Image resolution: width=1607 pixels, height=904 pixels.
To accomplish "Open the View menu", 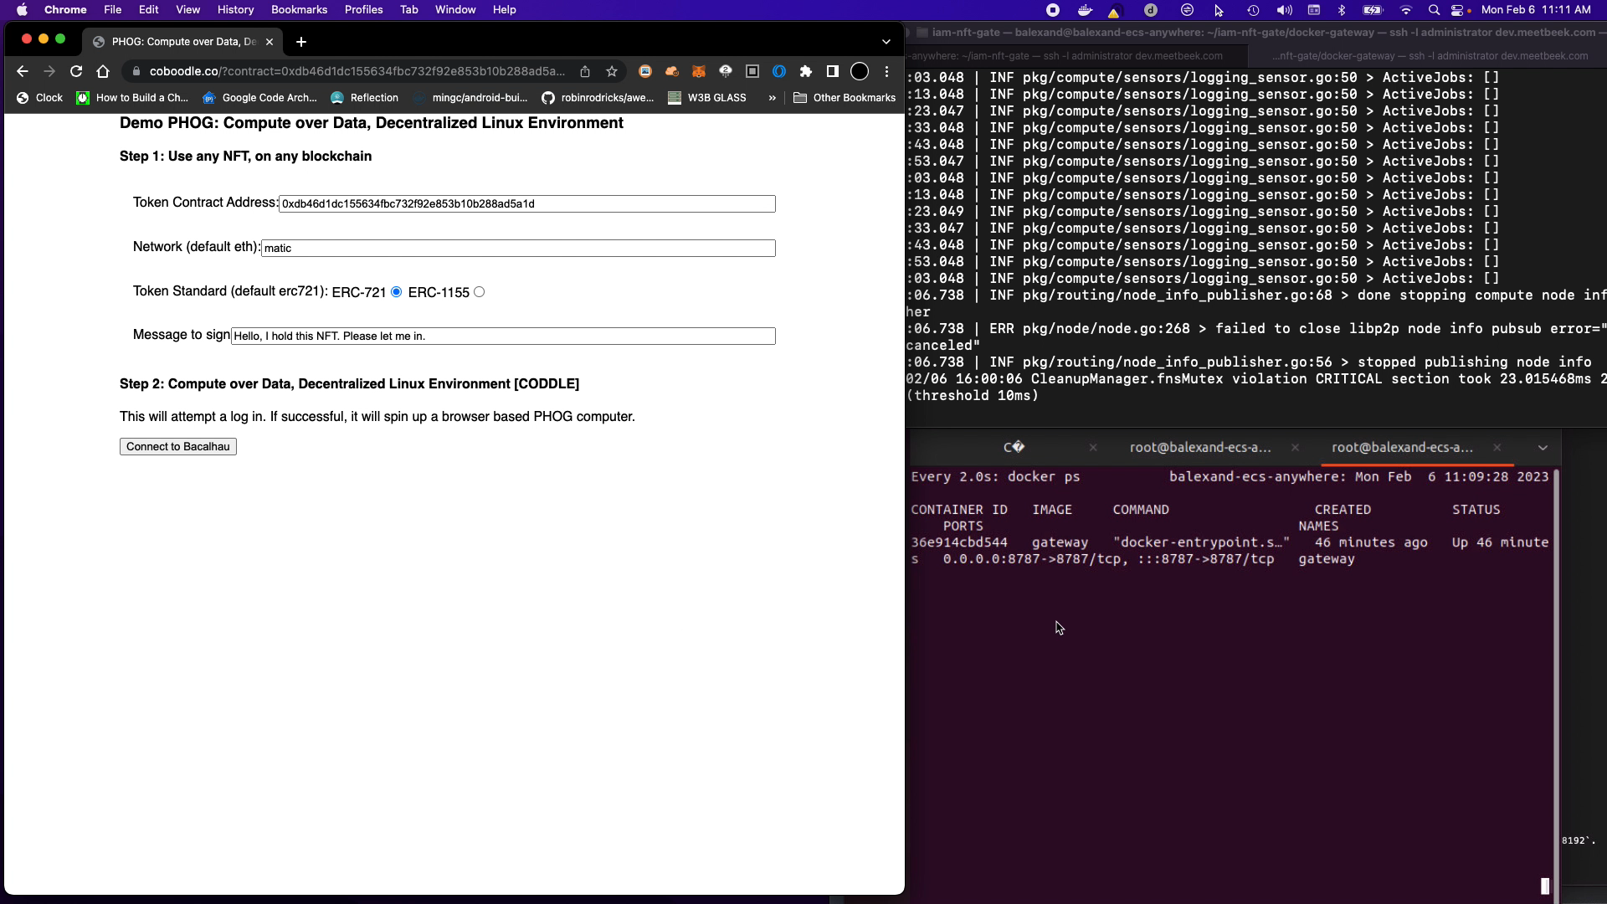I will (188, 10).
